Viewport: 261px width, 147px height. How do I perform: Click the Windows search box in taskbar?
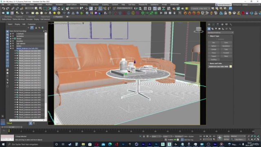30,144
